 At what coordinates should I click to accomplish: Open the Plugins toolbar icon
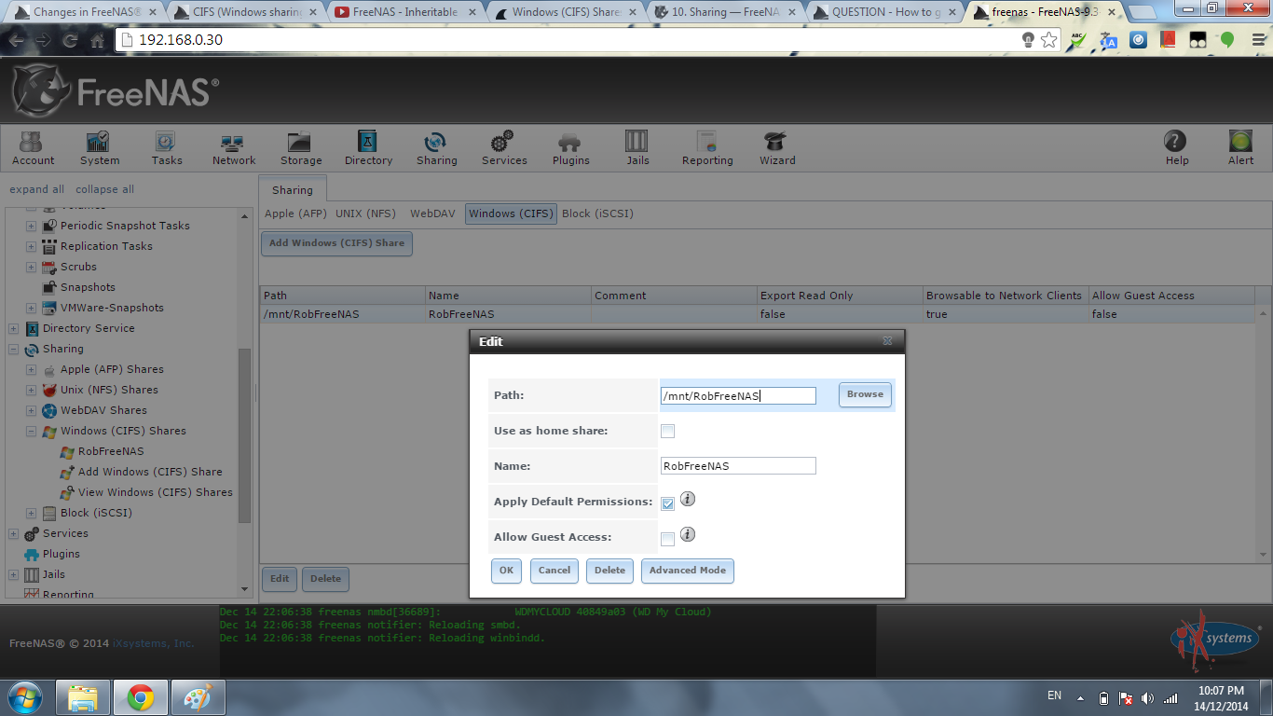coord(570,147)
